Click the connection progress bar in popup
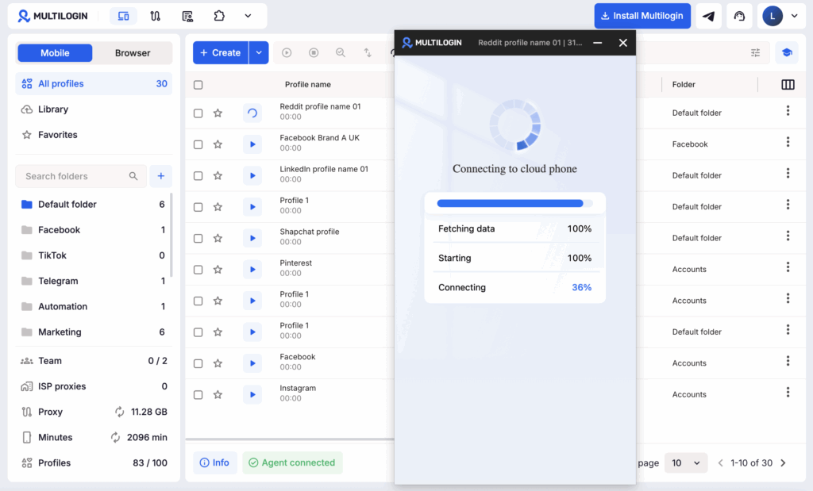 click(514, 204)
